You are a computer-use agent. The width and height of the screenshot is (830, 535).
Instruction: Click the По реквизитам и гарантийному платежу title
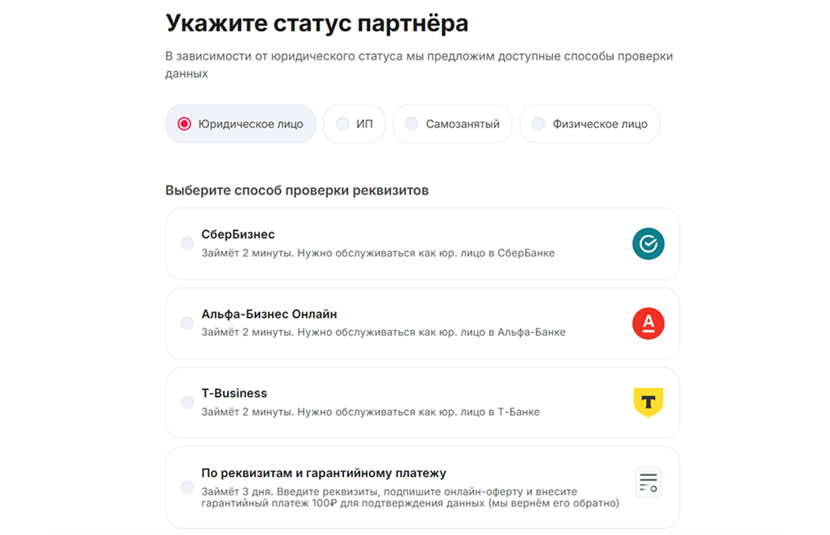coord(324,473)
